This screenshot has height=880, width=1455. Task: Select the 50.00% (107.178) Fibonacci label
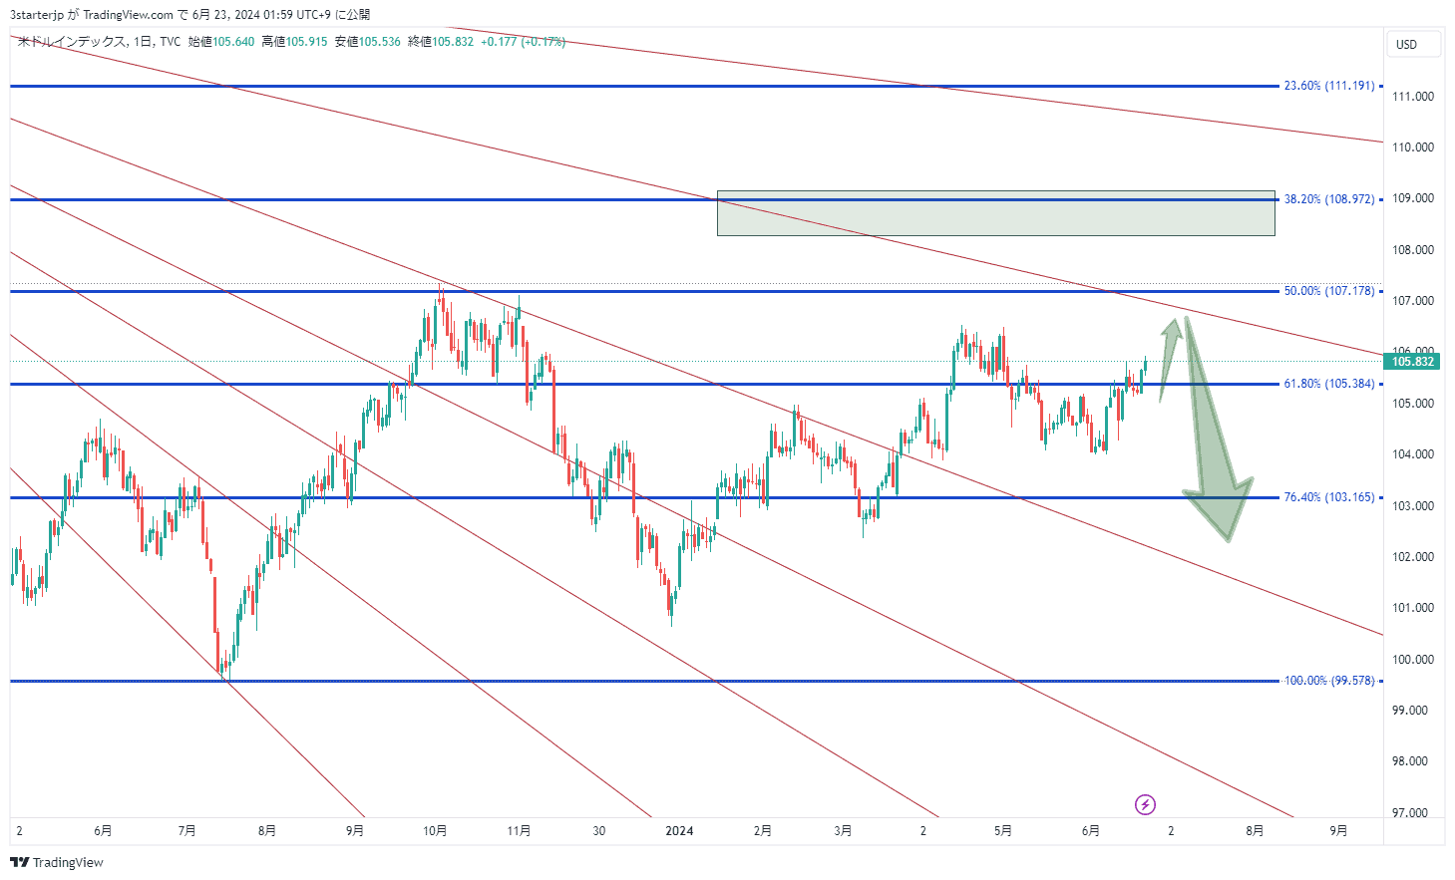point(1328,291)
